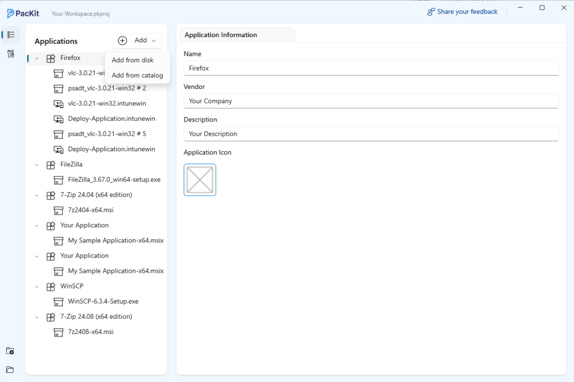Click package icon beside FileZilla_3.67.0_win64-setup.exe
574x382 pixels.
click(x=58, y=180)
